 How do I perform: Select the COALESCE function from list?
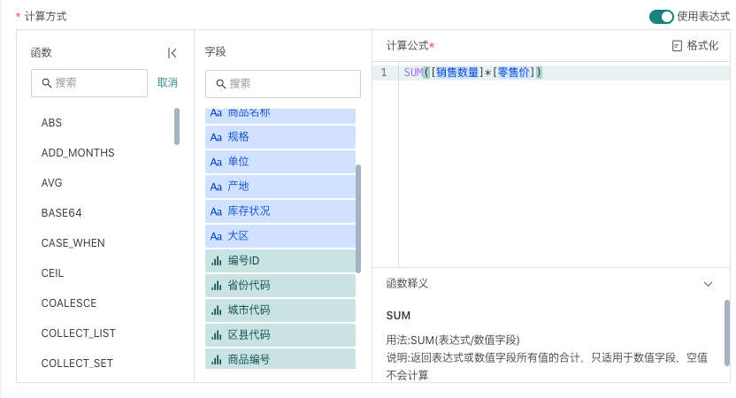[69, 303]
